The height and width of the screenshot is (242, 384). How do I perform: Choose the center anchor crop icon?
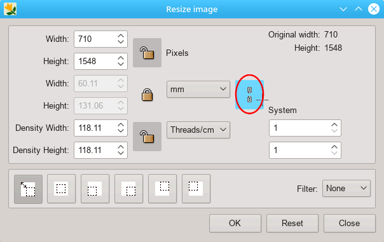[61, 189]
